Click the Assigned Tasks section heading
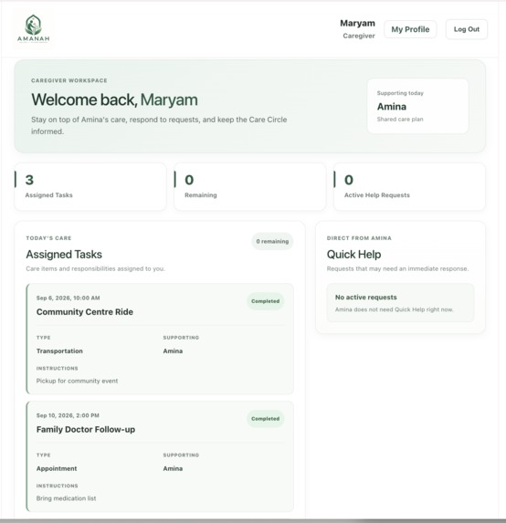The width and height of the screenshot is (506, 523). coord(64,255)
